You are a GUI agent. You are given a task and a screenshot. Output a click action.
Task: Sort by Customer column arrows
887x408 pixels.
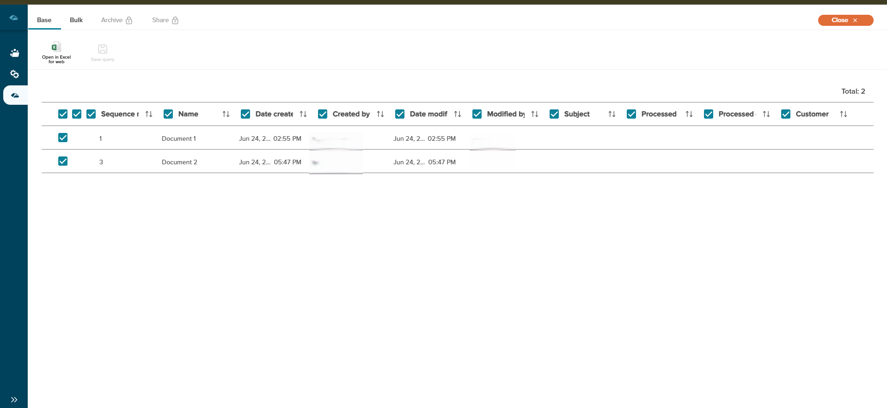click(x=844, y=114)
